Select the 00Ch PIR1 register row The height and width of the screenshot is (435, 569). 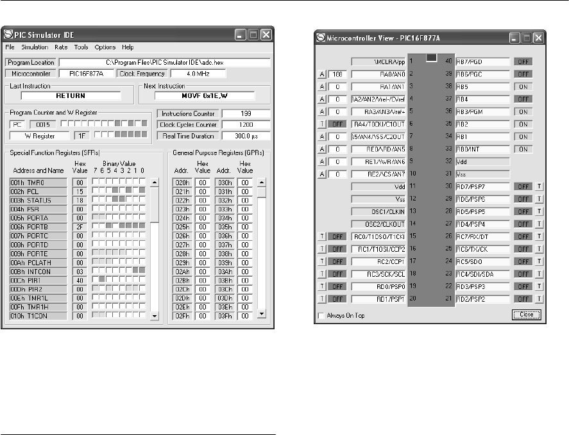click(38, 281)
